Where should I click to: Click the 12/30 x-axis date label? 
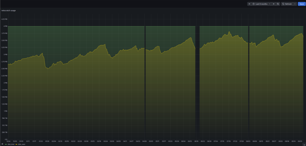tap(15, 141)
